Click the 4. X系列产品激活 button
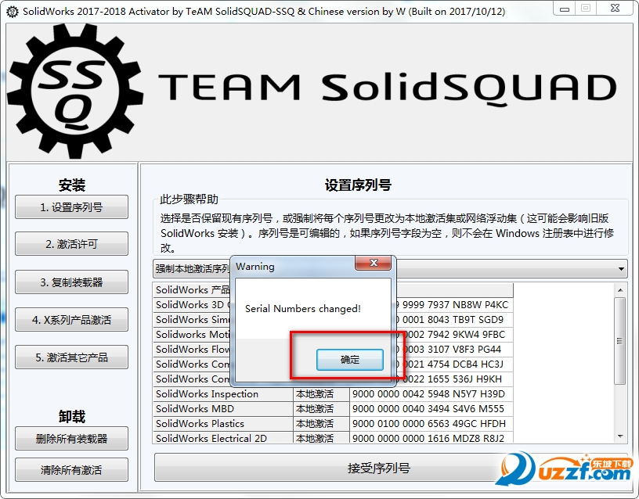The height and width of the screenshot is (499, 639). (72, 320)
